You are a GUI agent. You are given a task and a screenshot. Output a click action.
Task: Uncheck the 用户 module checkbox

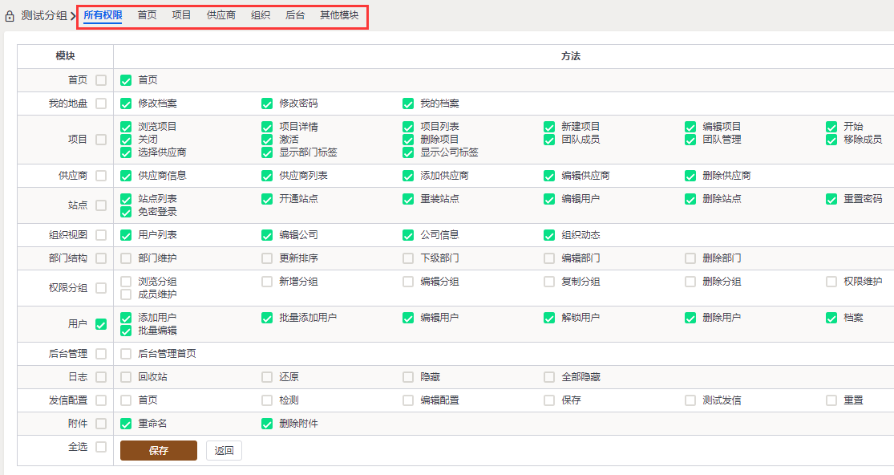click(x=101, y=324)
